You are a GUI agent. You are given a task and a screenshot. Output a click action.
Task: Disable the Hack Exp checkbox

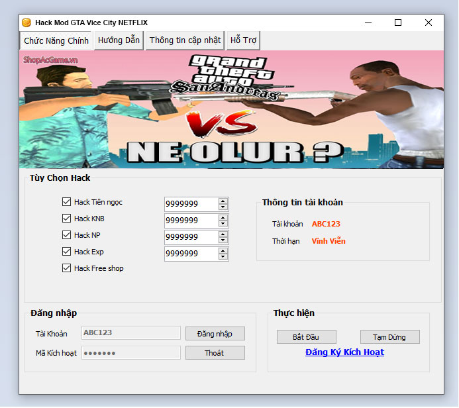(66, 252)
